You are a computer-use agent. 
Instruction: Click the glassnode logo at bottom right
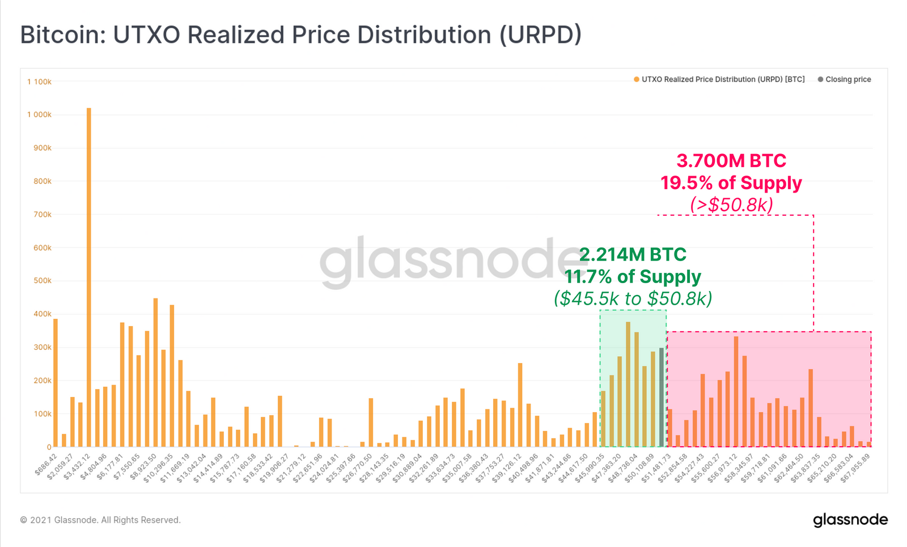click(x=850, y=520)
